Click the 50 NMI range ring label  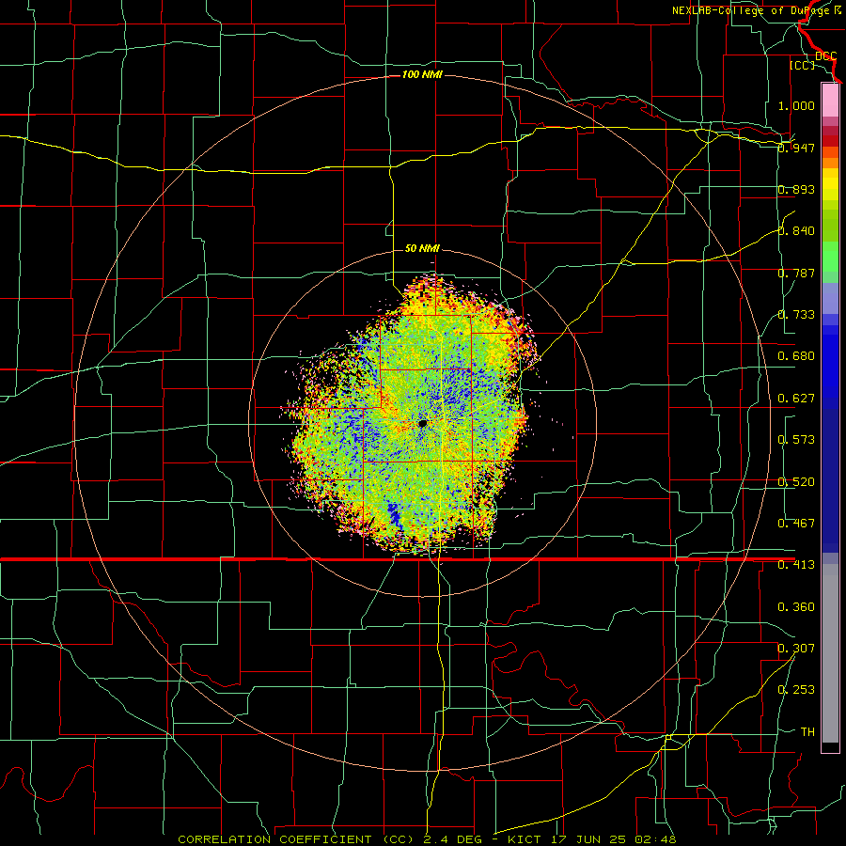coord(422,248)
